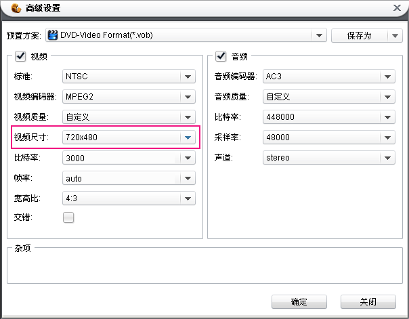Click the app logo icon in title bar
The image size is (409, 319).
[x=15, y=8]
